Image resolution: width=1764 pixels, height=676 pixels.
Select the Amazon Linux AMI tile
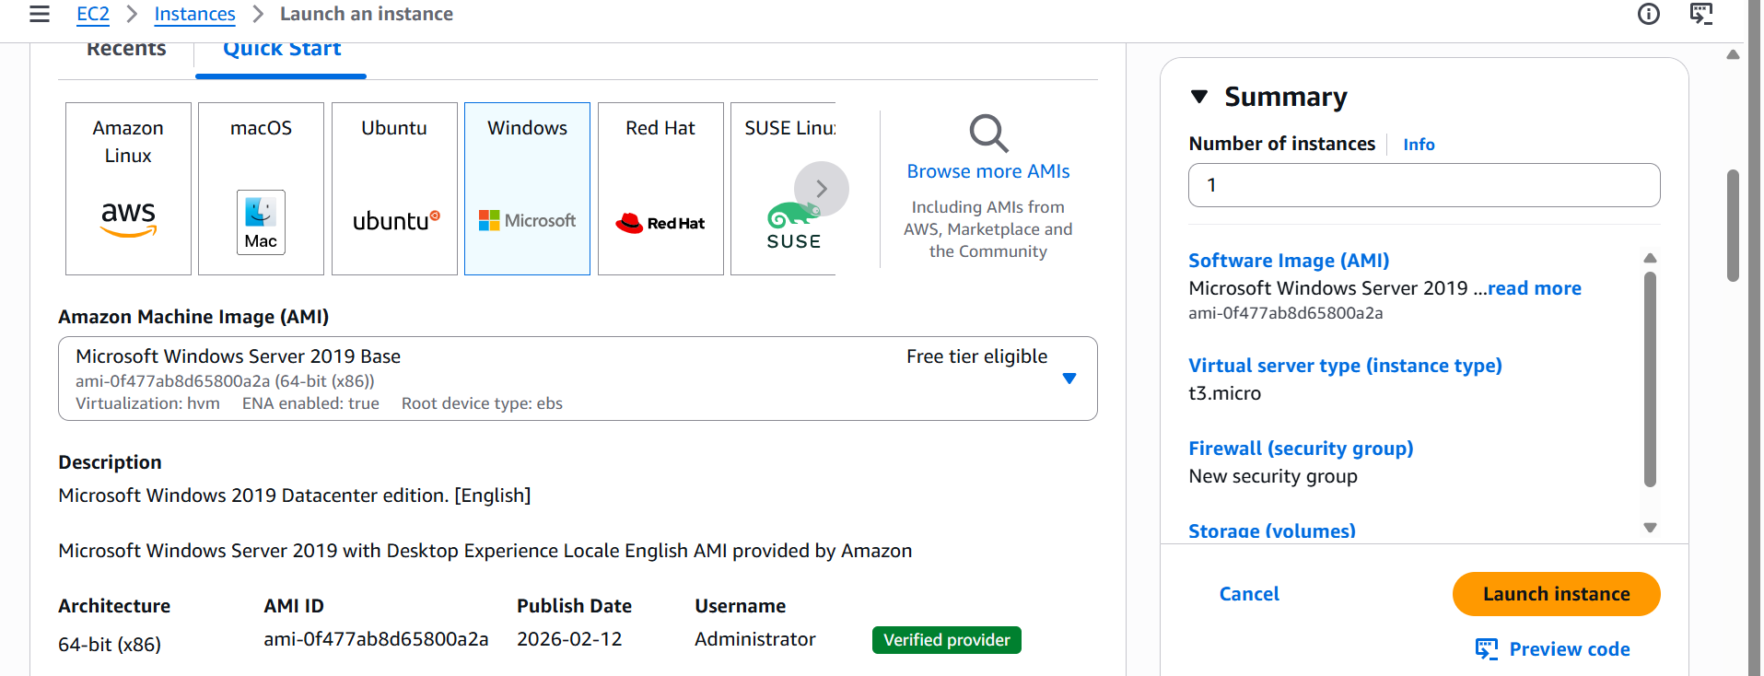point(128,188)
